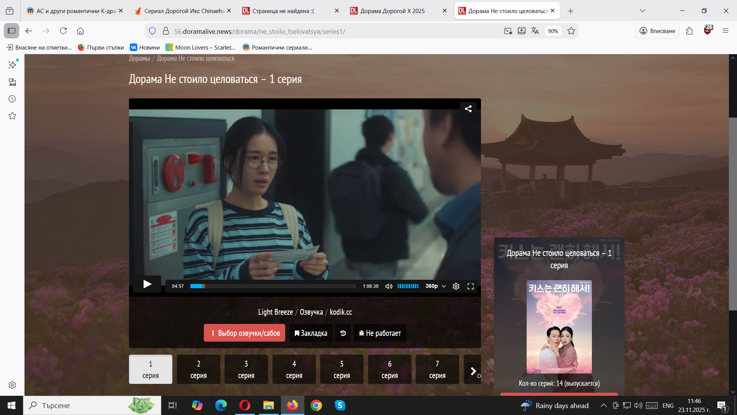Select 3 серия episode
737x415 pixels.
pyautogui.click(x=246, y=369)
